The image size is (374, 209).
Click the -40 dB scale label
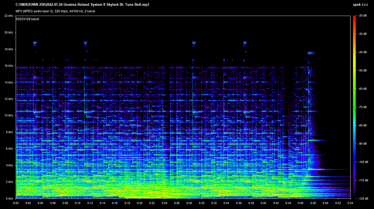tap(362, 52)
